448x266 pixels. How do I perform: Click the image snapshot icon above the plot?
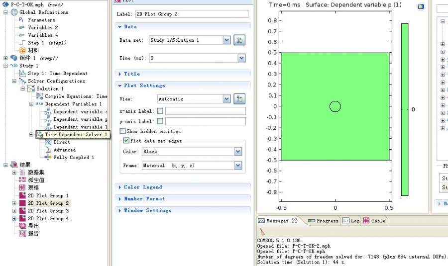coord(421,6)
